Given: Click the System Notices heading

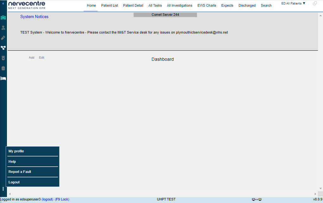Looking at the screenshot, I should [x=34, y=17].
